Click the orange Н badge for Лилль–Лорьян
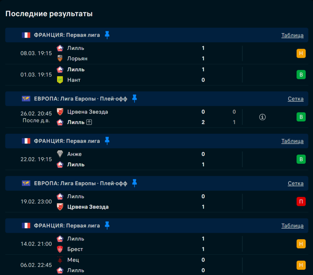The height and width of the screenshot is (275, 313). (301, 53)
